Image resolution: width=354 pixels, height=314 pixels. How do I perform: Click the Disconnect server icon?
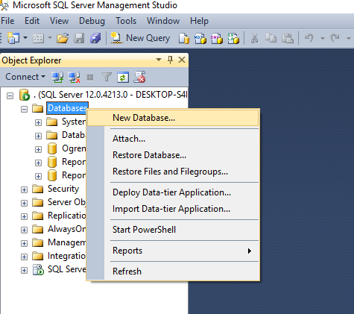coord(74,77)
